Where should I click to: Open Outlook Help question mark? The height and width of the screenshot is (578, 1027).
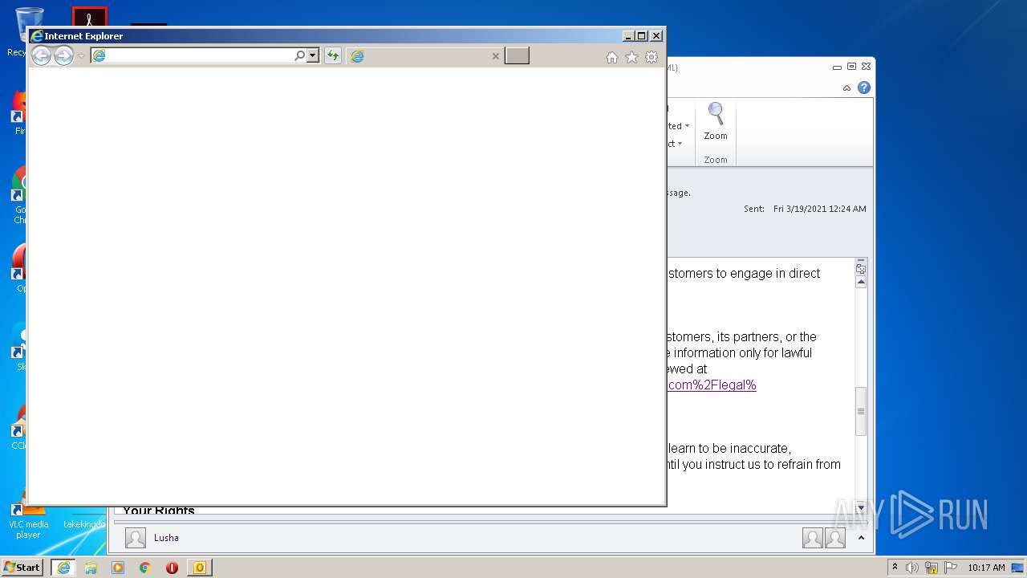pos(864,88)
